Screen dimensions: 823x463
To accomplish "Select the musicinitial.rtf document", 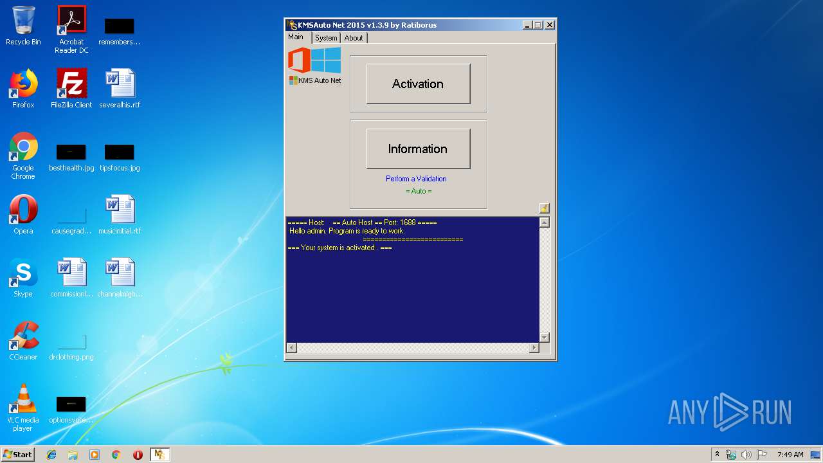I will click(120, 215).
